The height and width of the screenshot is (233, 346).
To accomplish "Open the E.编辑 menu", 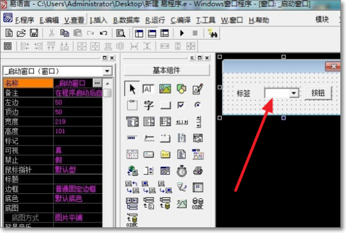I will [x=49, y=20].
